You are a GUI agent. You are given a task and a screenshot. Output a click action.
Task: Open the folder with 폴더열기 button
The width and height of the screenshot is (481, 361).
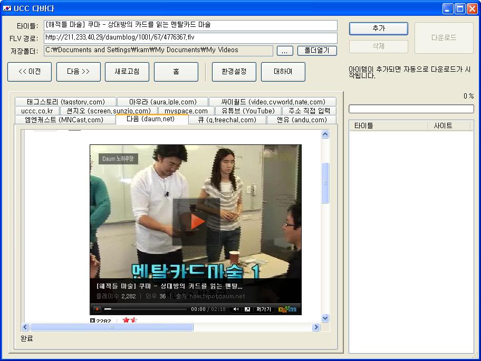tap(317, 51)
